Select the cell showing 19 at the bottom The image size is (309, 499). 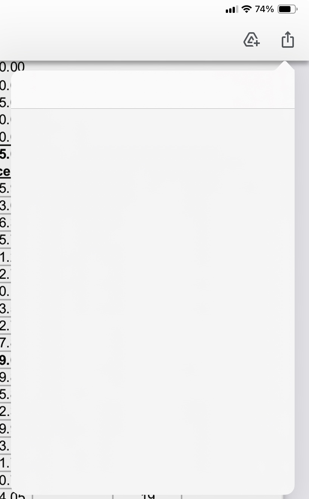click(148, 496)
